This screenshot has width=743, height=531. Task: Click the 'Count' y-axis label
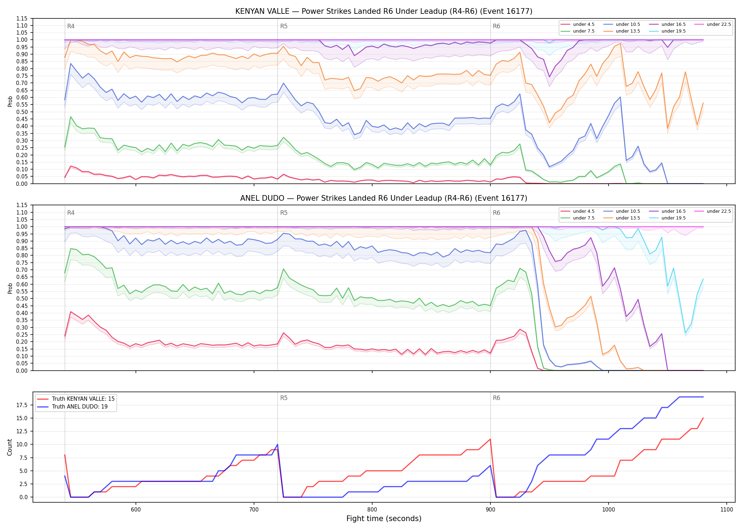coord(10,447)
